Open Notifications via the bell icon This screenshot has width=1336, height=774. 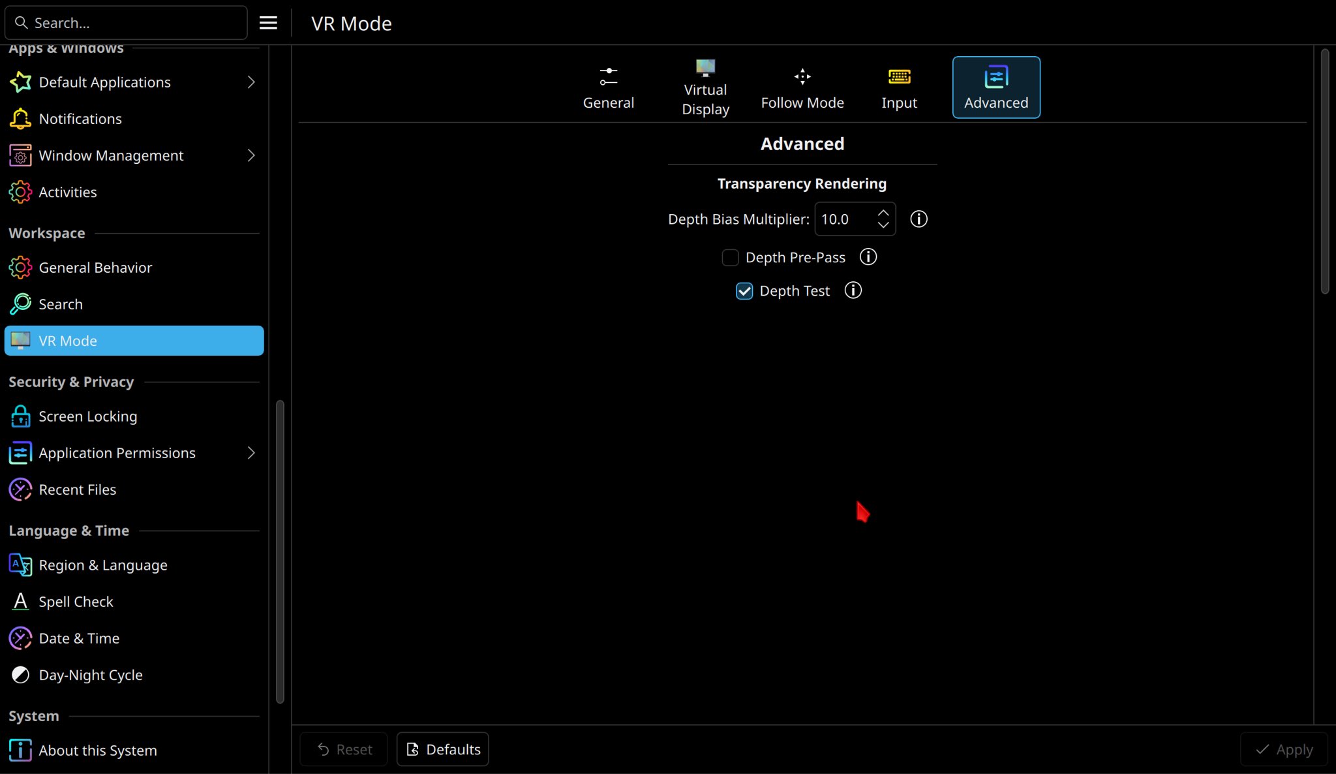point(20,119)
